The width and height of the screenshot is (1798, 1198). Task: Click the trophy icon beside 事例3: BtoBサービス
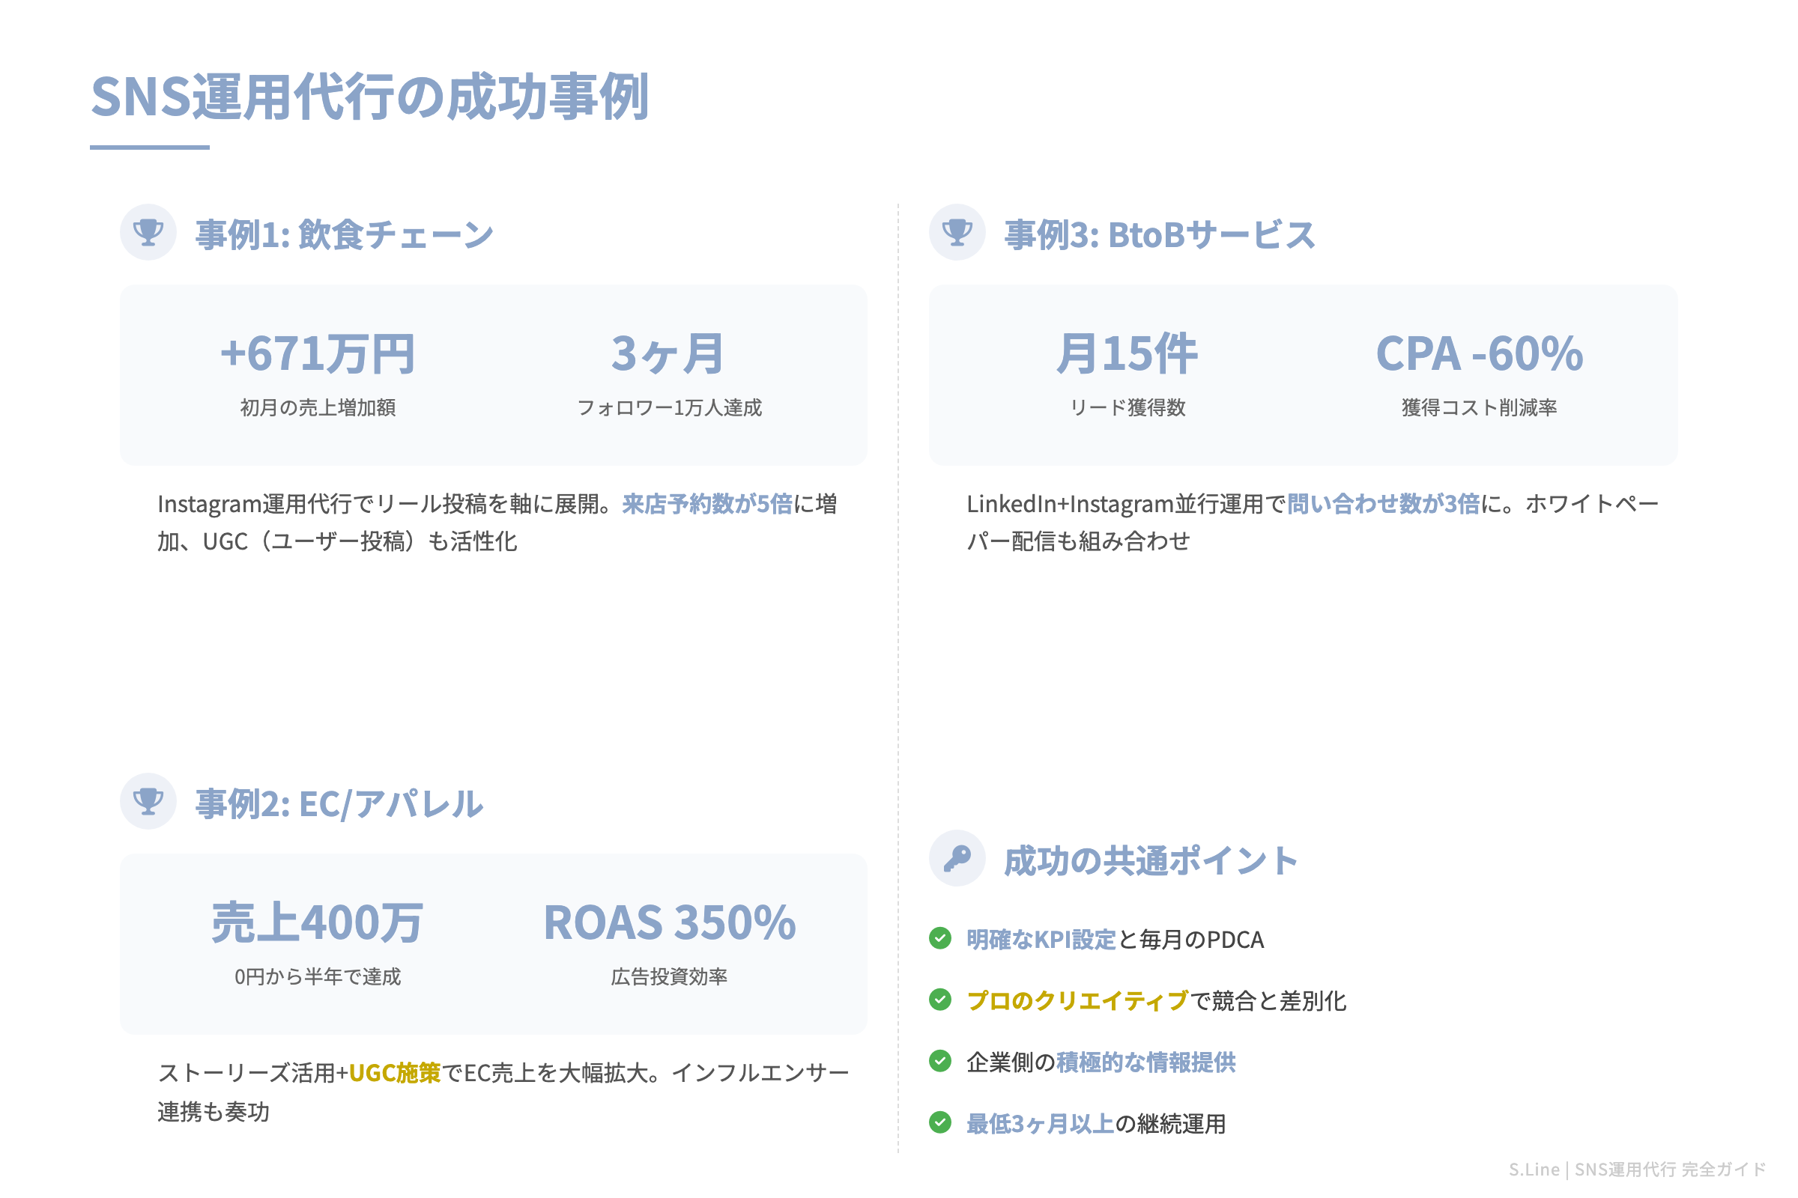(959, 231)
